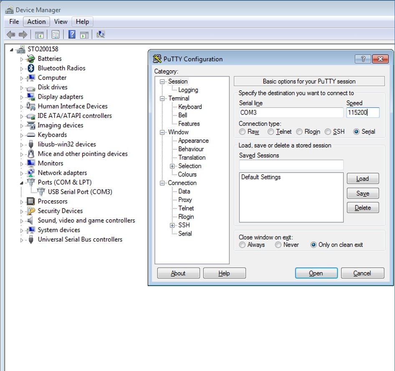Click the Open button in PuTTY
The height and width of the screenshot is (371, 395).
tap(316, 273)
